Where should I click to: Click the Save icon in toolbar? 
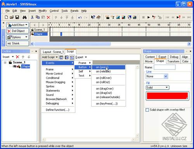17,17
